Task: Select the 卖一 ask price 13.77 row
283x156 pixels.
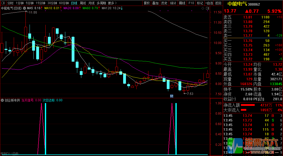Action: tap(248, 36)
